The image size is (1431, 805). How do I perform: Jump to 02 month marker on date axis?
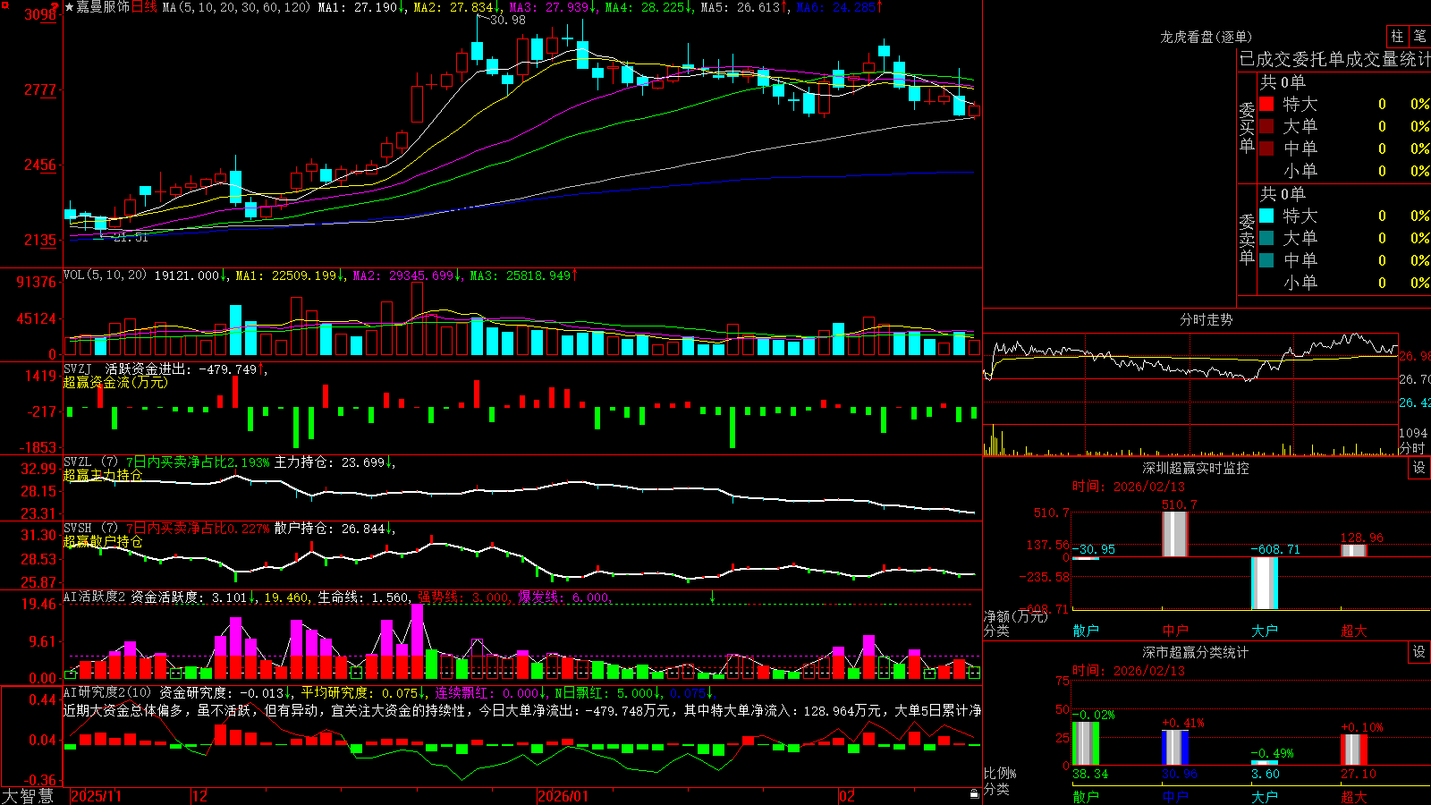tap(847, 796)
